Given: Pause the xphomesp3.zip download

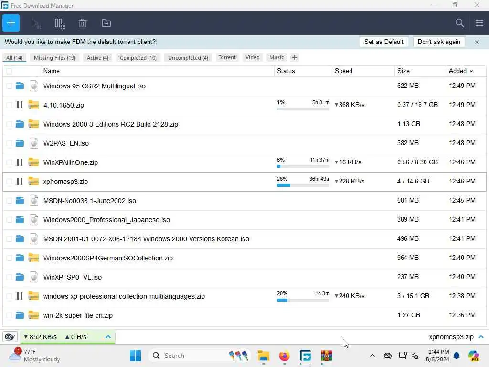Looking at the screenshot, I should click(20, 181).
